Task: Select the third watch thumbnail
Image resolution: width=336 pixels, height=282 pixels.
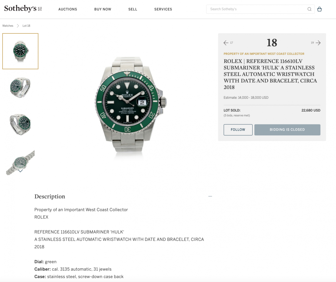Action: [20, 124]
